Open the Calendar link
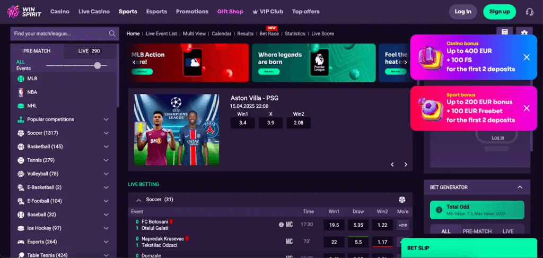Image resolution: width=543 pixels, height=258 pixels. pos(222,33)
